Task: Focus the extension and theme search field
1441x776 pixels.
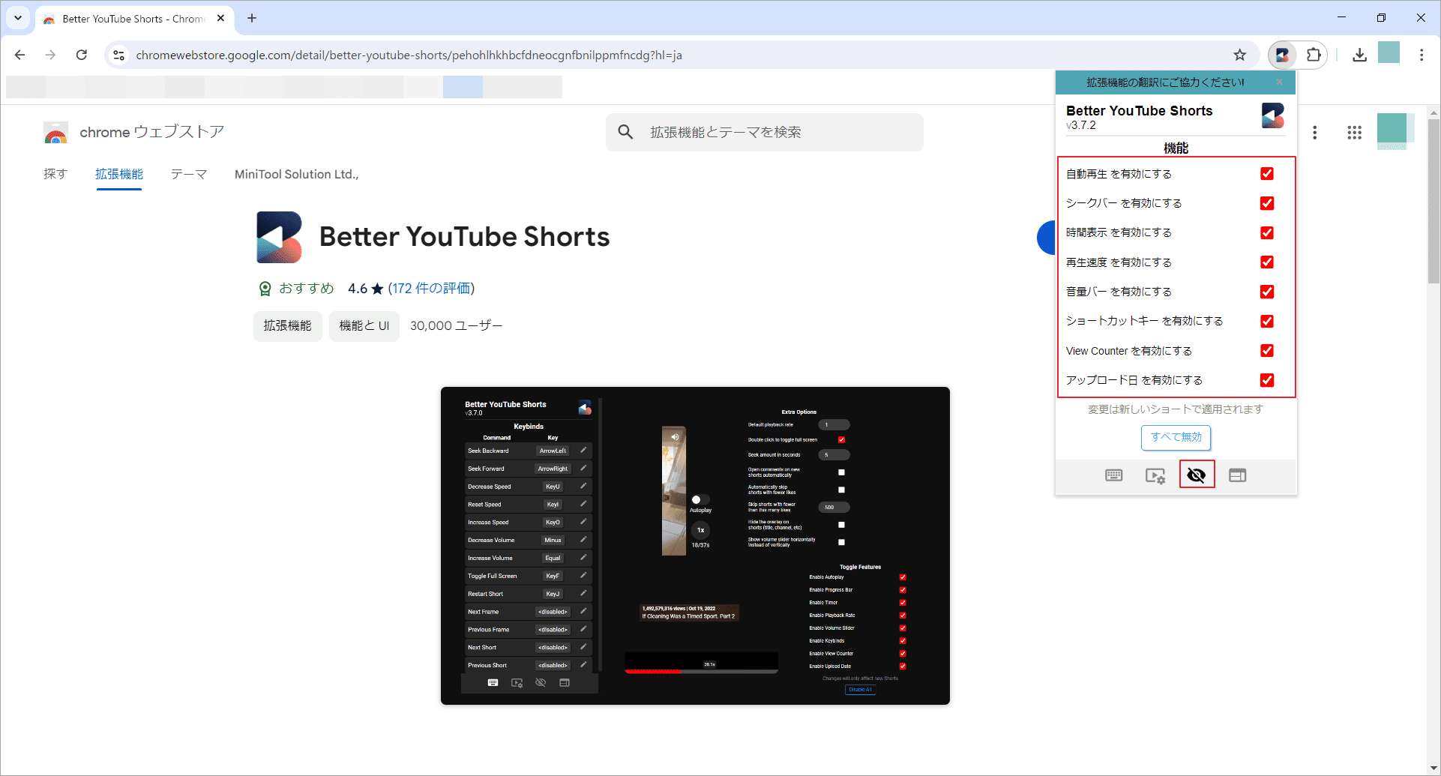Action: coord(765,132)
